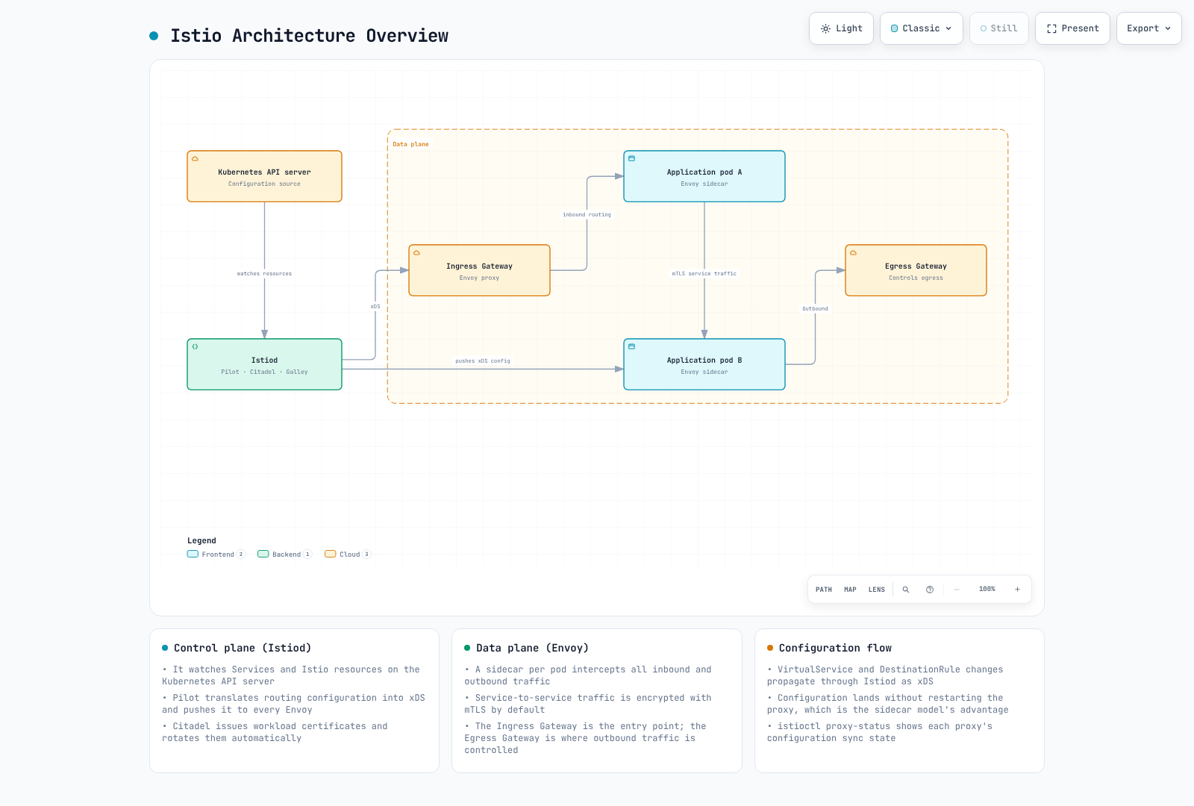The height and width of the screenshot is (806, 1194).
Task: Click cloud icon on Egress Gateway node
Action: 853,252
